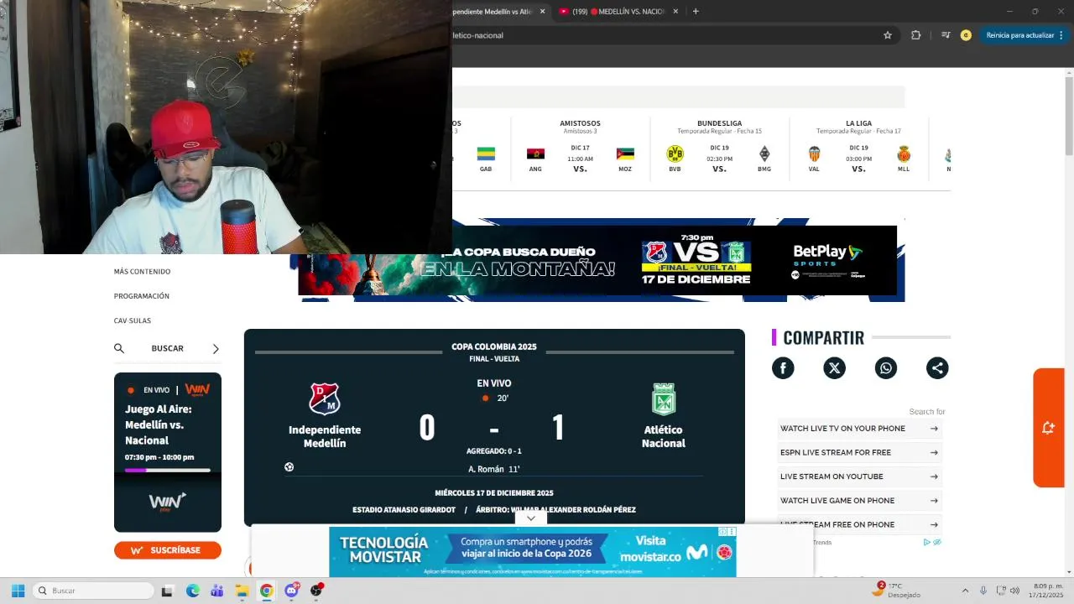
Task: Open Task View in the taskbar
Action: 167,591
